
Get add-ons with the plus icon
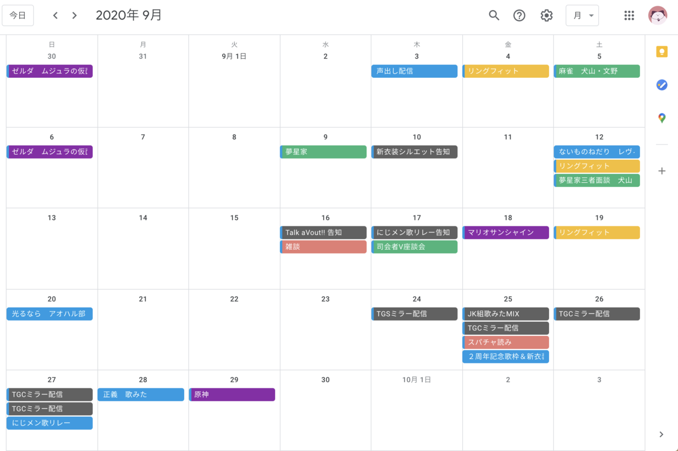pos(662,171)
